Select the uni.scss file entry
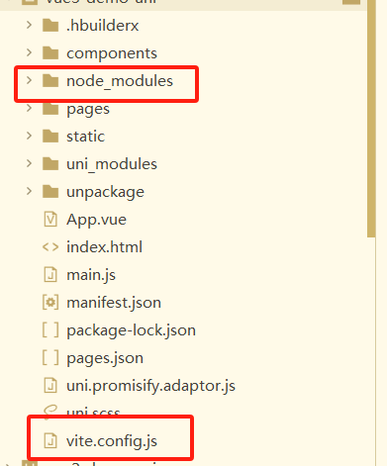Screen dimensions: 387x466 93,412
